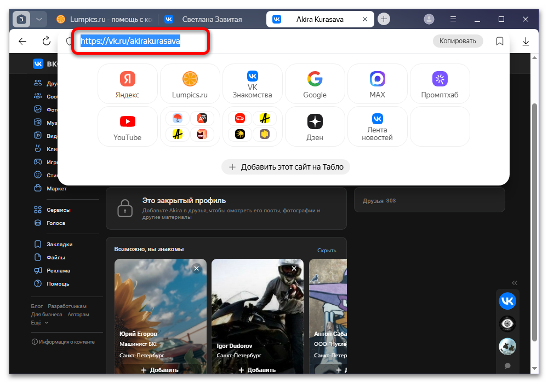Open the Друзья 303 block

point(429,200)
